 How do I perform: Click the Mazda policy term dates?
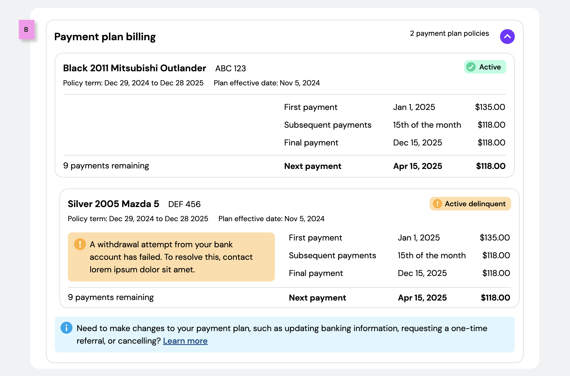138,219
